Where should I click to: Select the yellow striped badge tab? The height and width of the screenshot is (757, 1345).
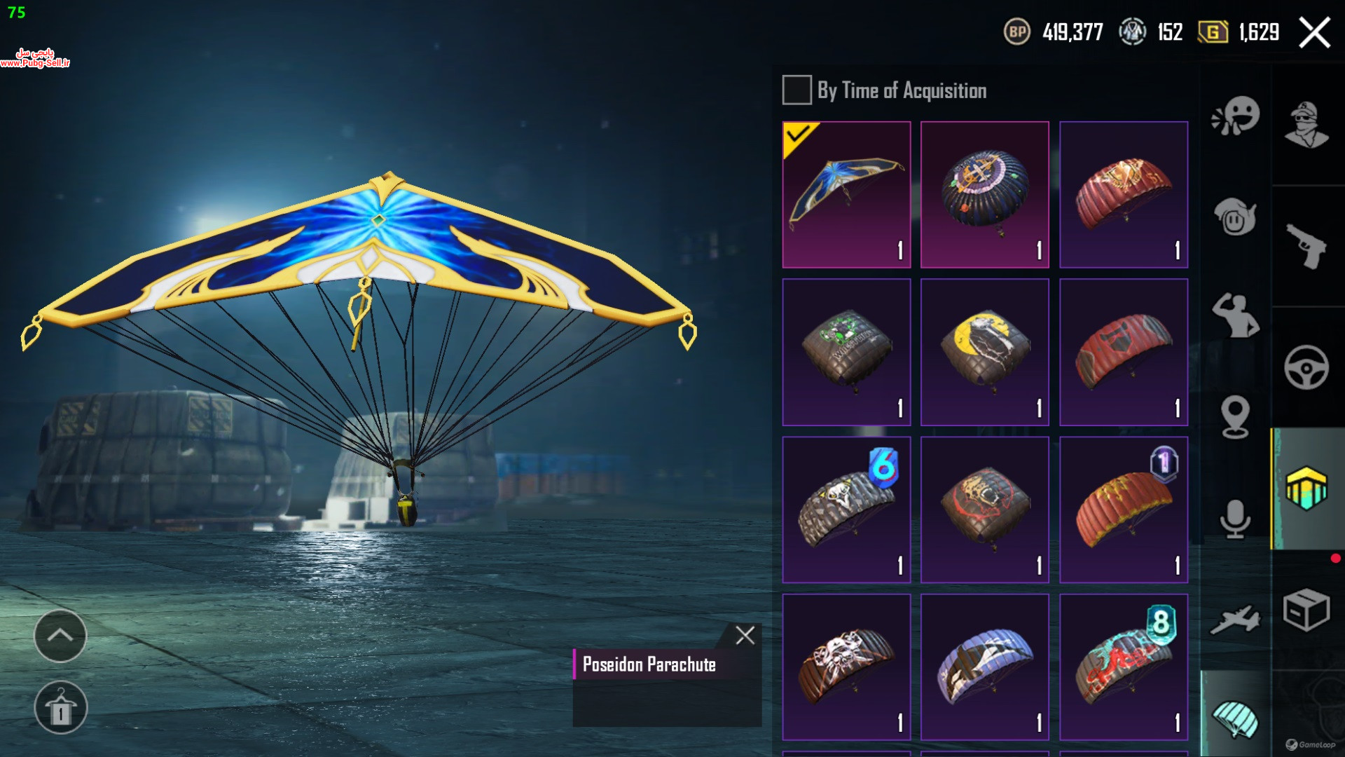coord(1306,488)
